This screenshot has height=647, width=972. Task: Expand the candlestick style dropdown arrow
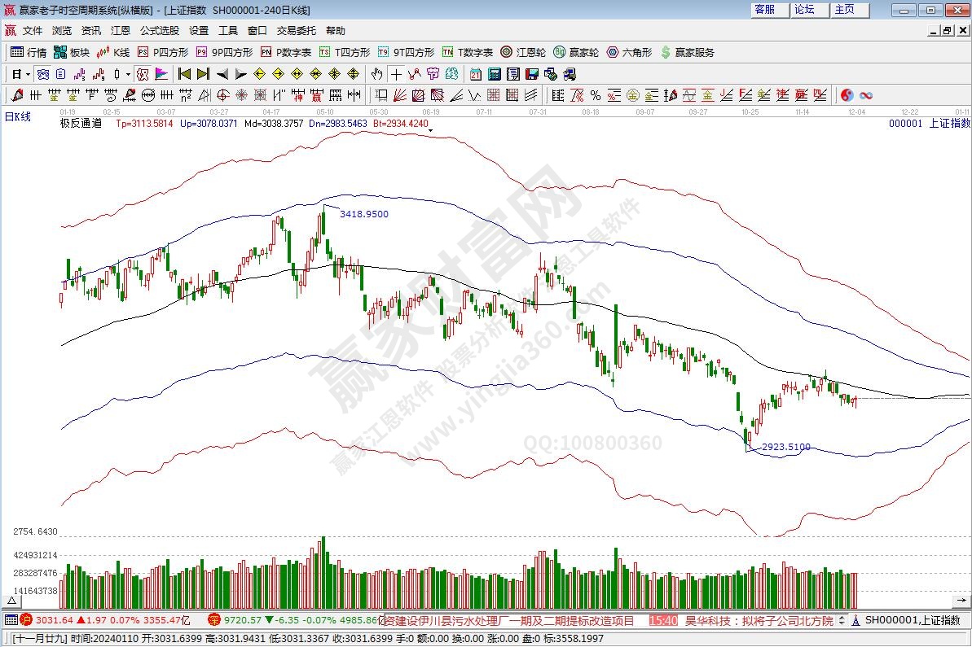click(127, 74)
